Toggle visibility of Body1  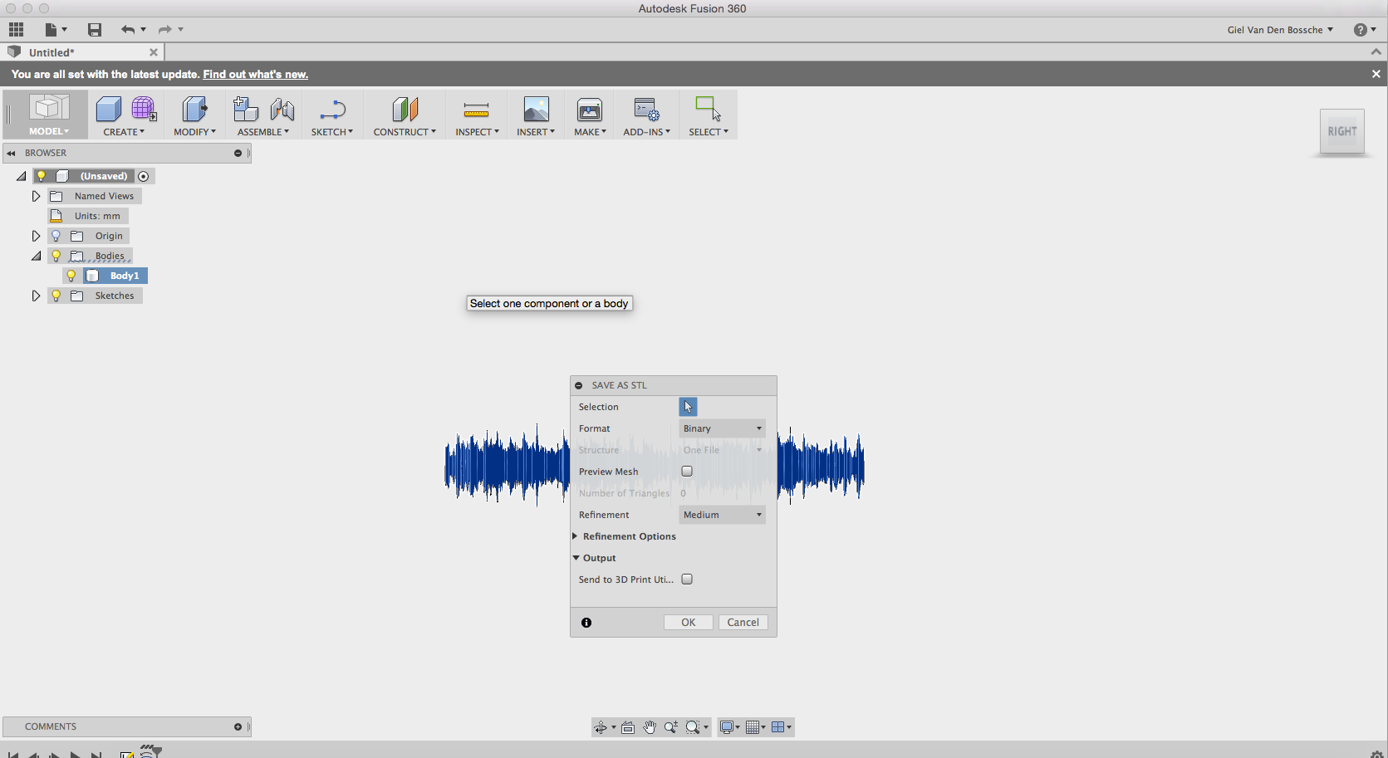71,275
